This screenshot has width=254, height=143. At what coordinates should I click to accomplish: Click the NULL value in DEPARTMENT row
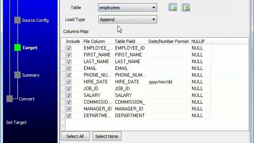pos(197,116)
